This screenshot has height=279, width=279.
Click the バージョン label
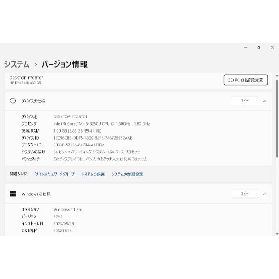click(x=29, y=217)
